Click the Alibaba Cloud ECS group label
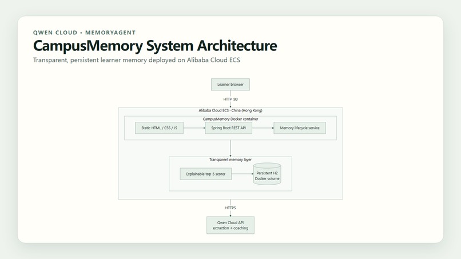461x259 pixels. [230, 110]
